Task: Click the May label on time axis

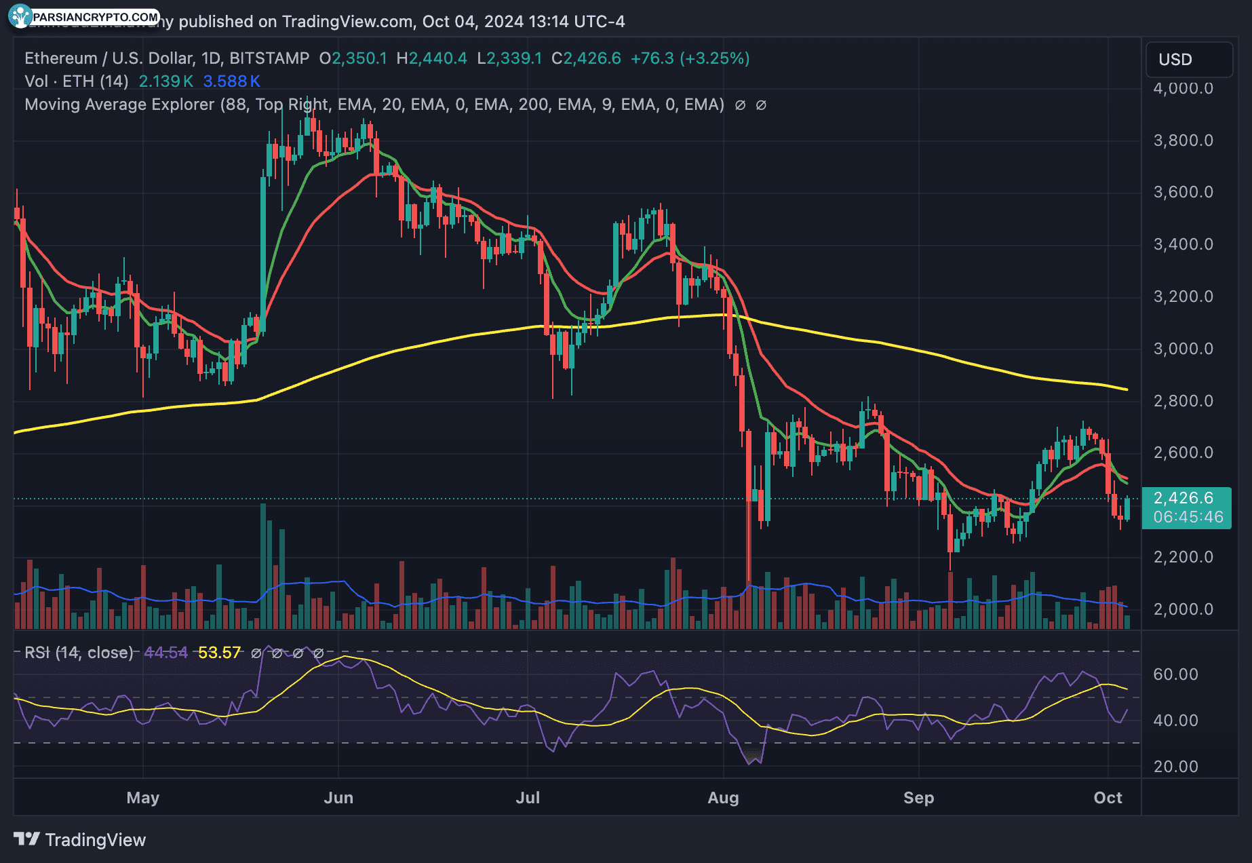Action: tap(143, 798)
